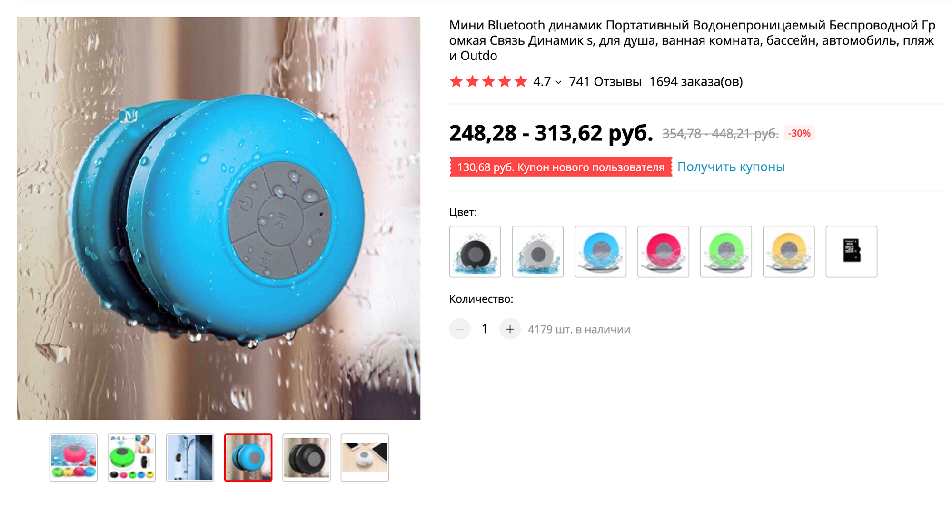The width and height of the screenshot is (952, 511).
Task: Open the 741 Отзывы reviews link
Action: click(605, 82)
